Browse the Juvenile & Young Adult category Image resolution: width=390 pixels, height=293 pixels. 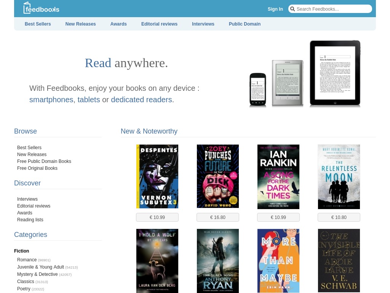[40, 267]
